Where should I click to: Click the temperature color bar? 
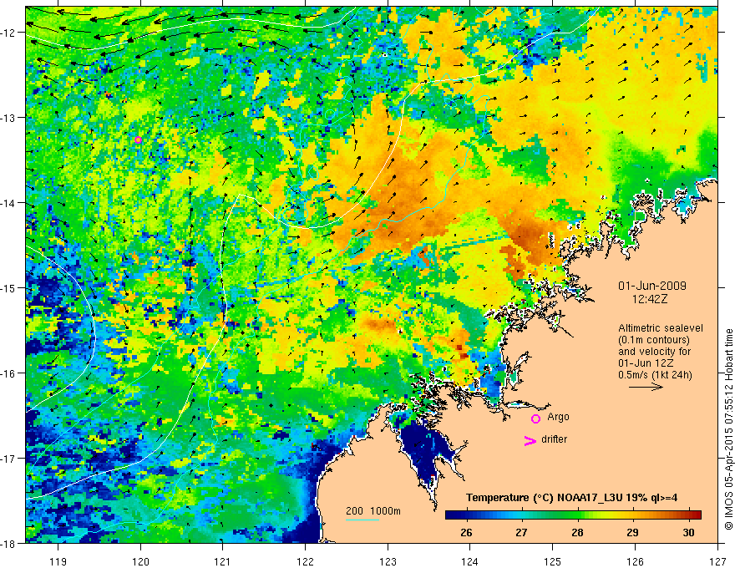[573, 515]
